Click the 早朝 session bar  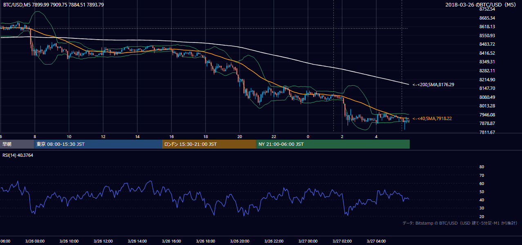(17, 144)
